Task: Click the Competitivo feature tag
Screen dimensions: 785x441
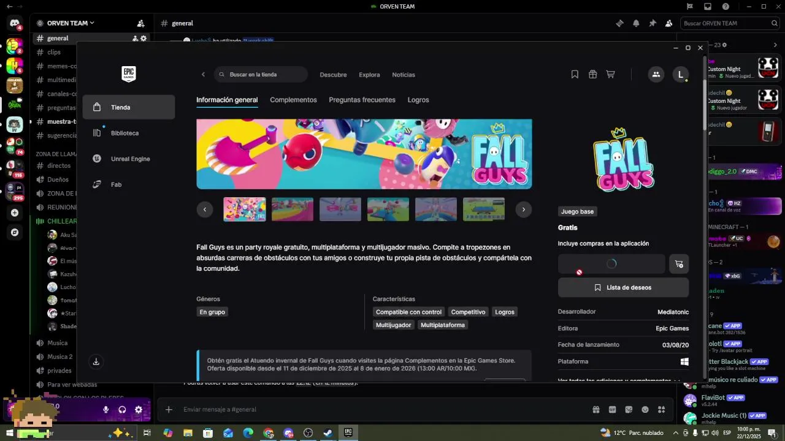Action: tap(468, 312)
